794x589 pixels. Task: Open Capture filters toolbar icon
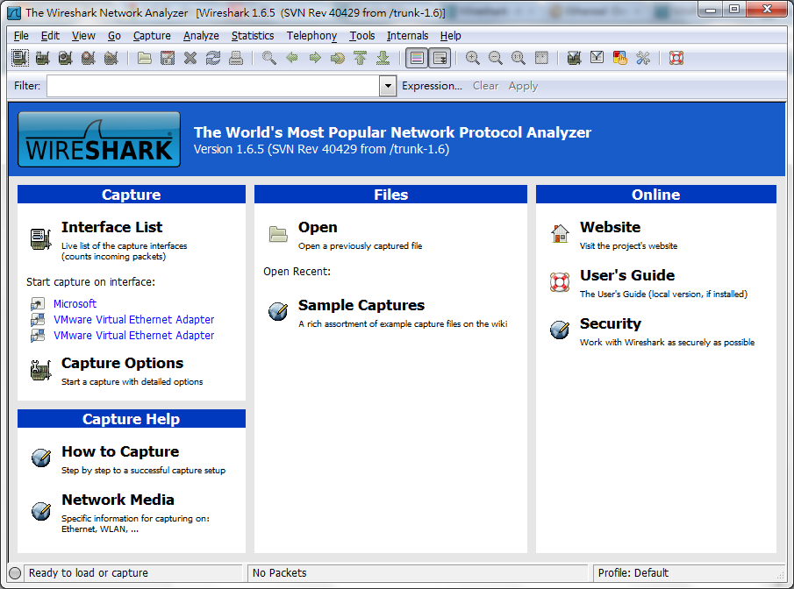click(575, 58)
